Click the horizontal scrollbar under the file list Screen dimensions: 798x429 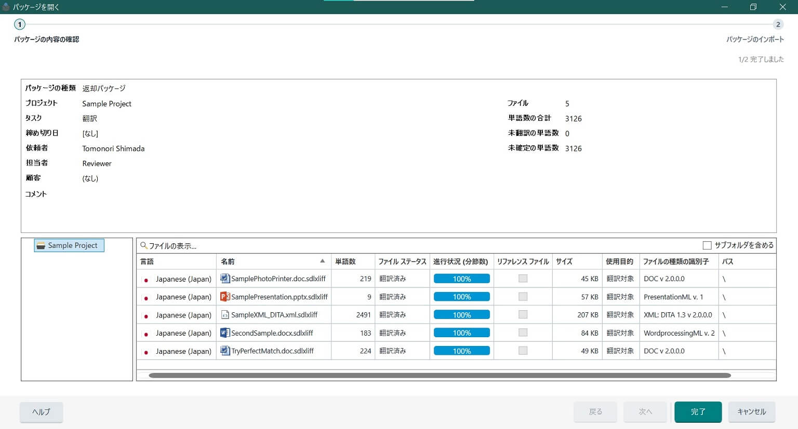pyautogui.click(x=440, y=375)
